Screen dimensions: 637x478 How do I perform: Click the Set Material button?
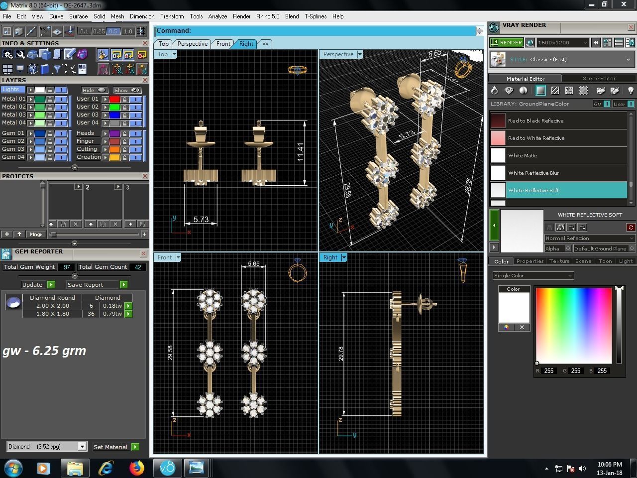[115, 447]
